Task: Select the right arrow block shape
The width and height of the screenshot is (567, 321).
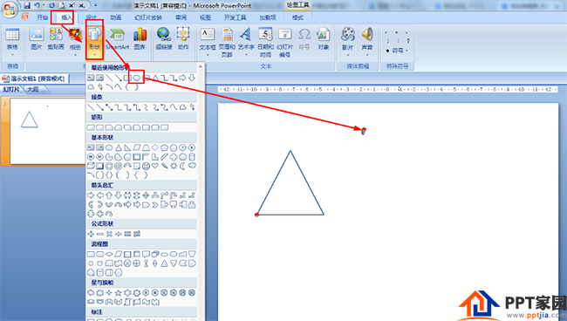Action: point(91,195)
